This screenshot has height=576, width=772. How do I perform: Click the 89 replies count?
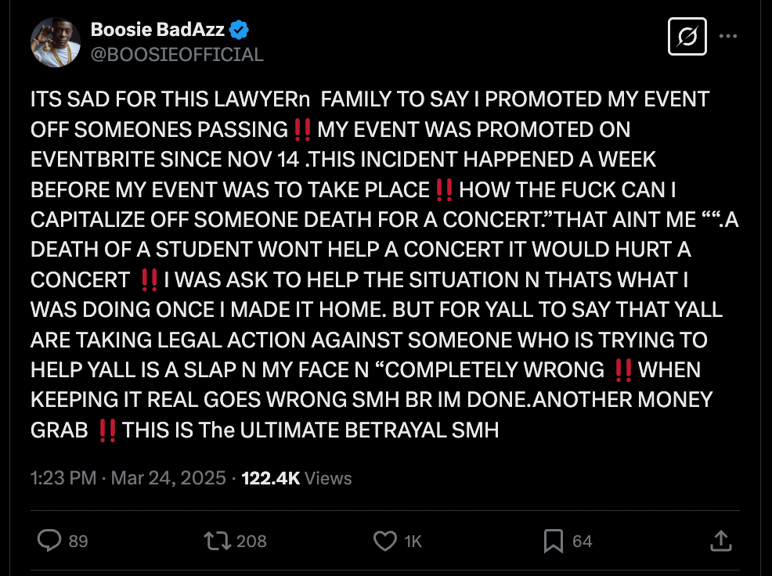(x=78, y=541)
